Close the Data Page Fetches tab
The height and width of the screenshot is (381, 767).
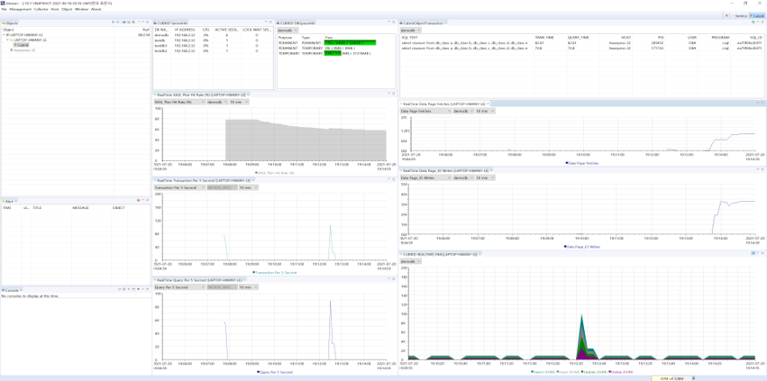[x=489, y=104]
